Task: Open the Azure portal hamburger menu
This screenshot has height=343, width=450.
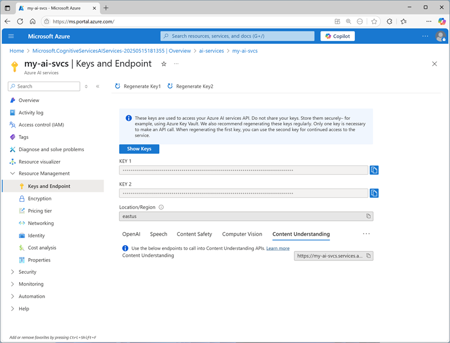Action: (11, 35)
